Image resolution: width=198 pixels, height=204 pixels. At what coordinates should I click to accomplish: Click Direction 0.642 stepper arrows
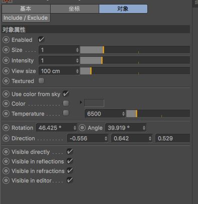pos(150,138)
